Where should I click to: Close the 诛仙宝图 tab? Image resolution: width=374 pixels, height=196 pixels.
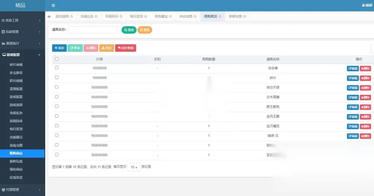[195, 16]
